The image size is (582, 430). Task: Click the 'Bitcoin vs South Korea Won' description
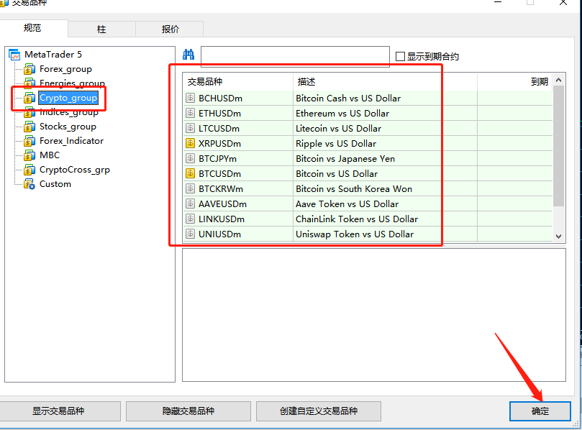pyautogui.click(x=354, y=189)
